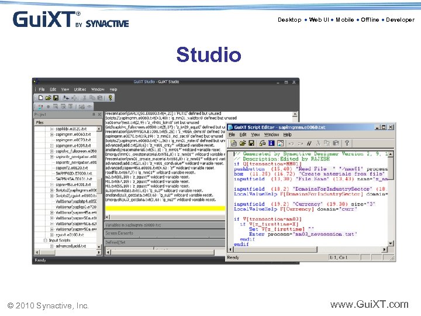Viewport: 421px width, 316px height.
Task: Open File menu in Script Editor
Action: pyautogui.click(x=232, y=135)
